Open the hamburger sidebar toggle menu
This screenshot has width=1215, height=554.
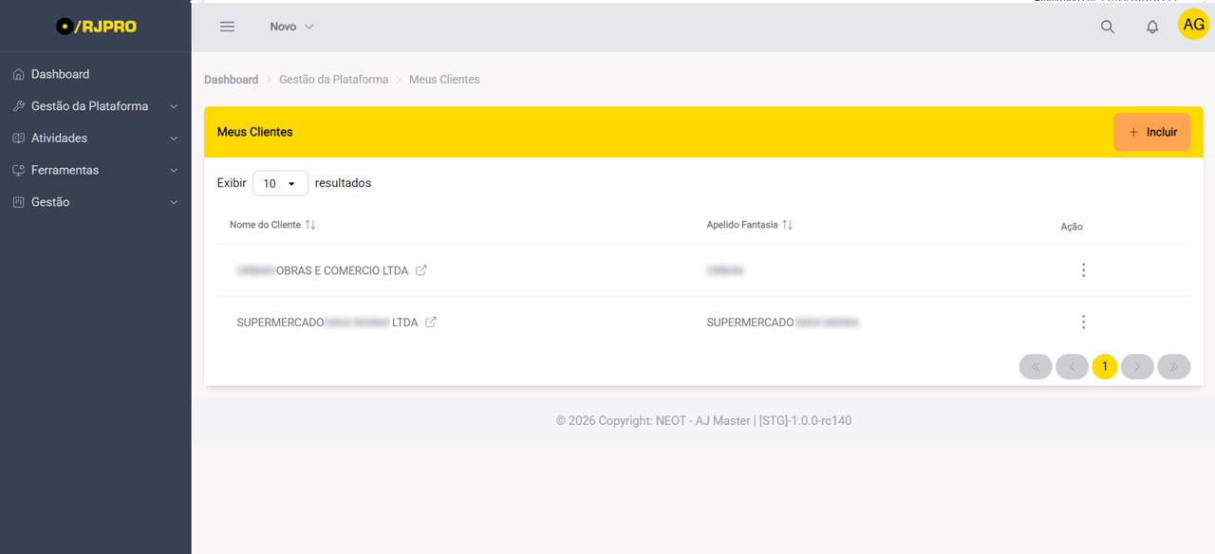227,27
